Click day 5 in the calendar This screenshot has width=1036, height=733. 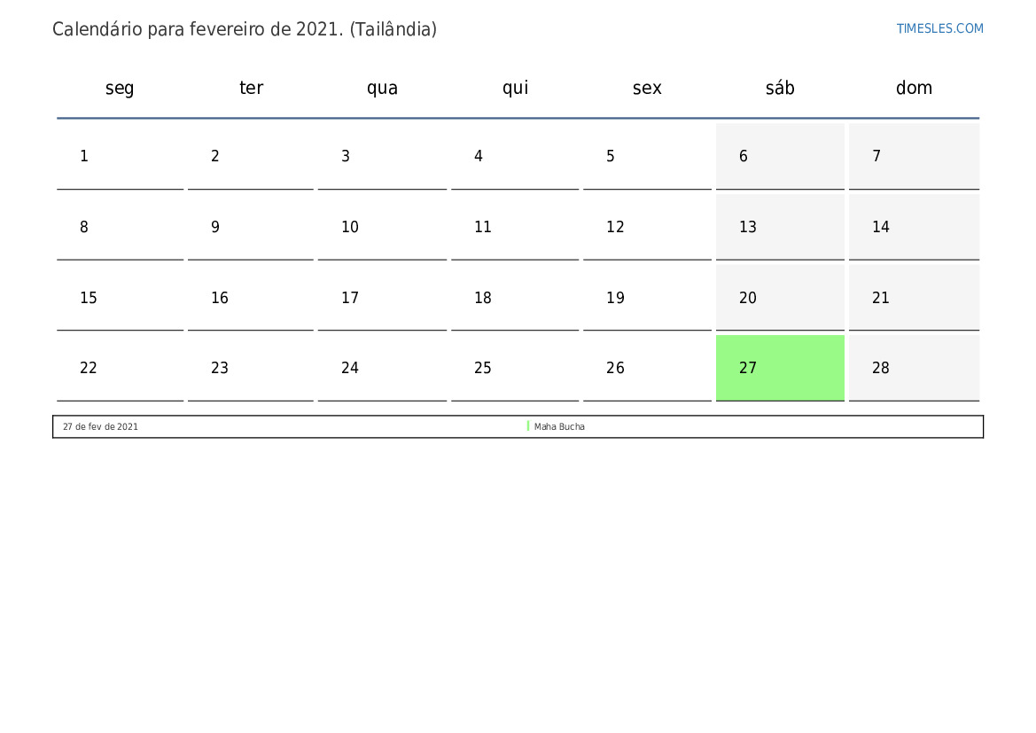tap(647, 156)
